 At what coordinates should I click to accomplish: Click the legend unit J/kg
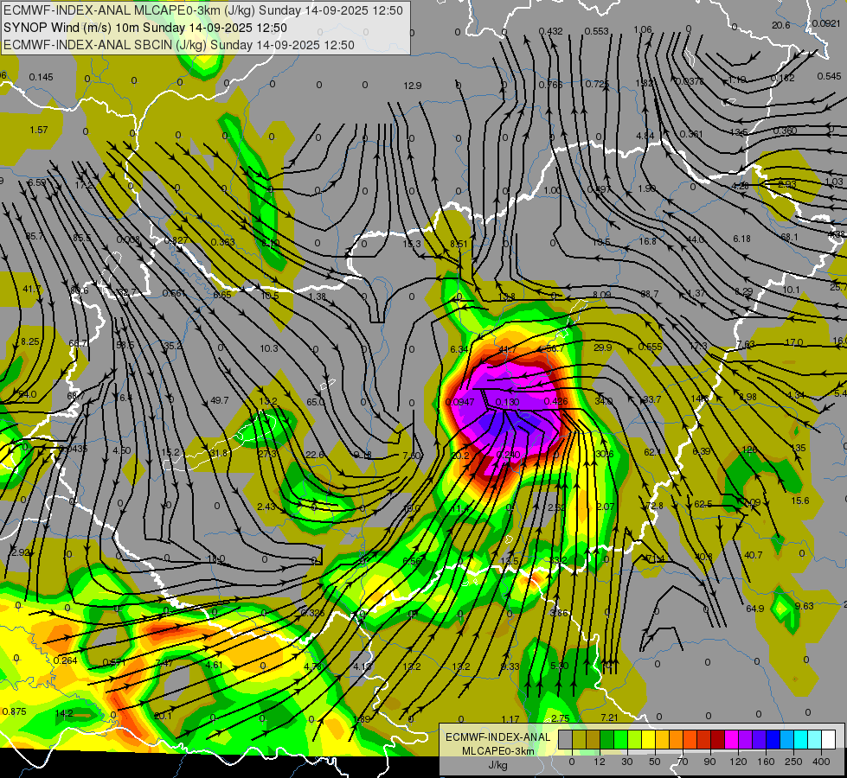(498, 765)
